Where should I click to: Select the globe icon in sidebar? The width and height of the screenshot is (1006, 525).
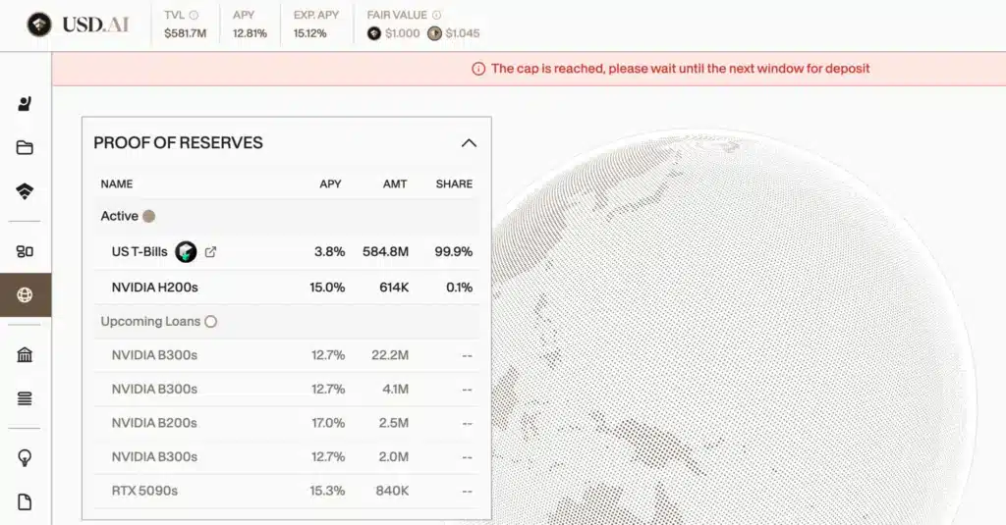click(25, 295)
